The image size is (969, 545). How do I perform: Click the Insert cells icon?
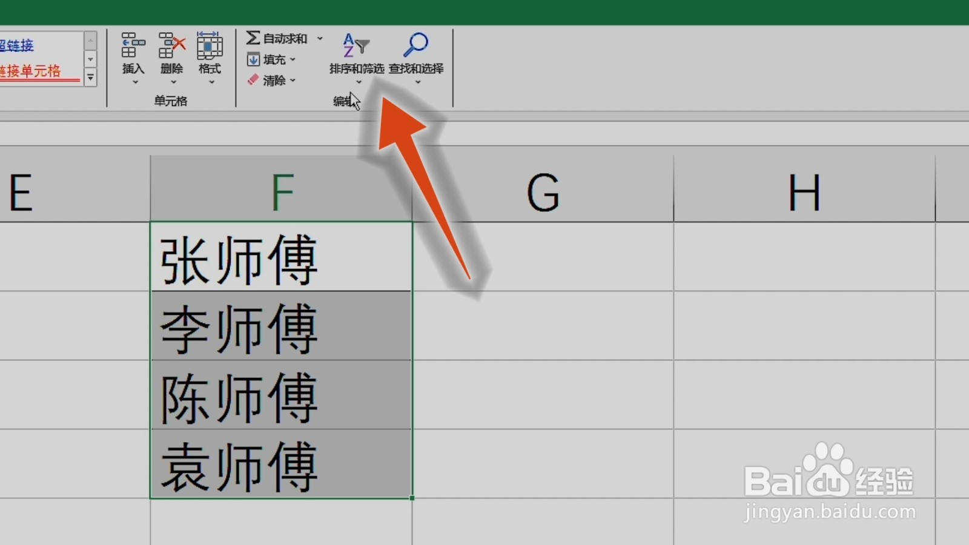click(x=133, y=45)
